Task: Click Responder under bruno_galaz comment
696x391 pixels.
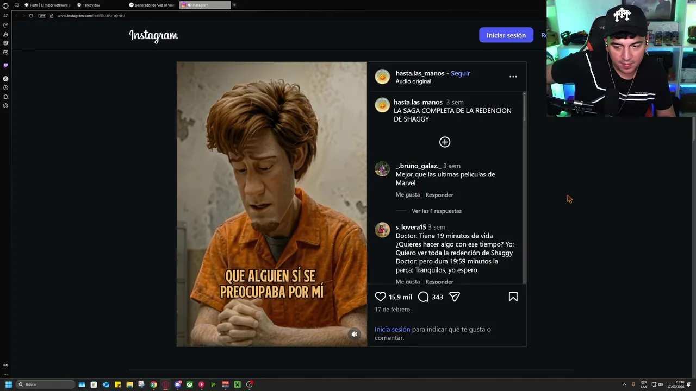Action: tap(439, 194)
